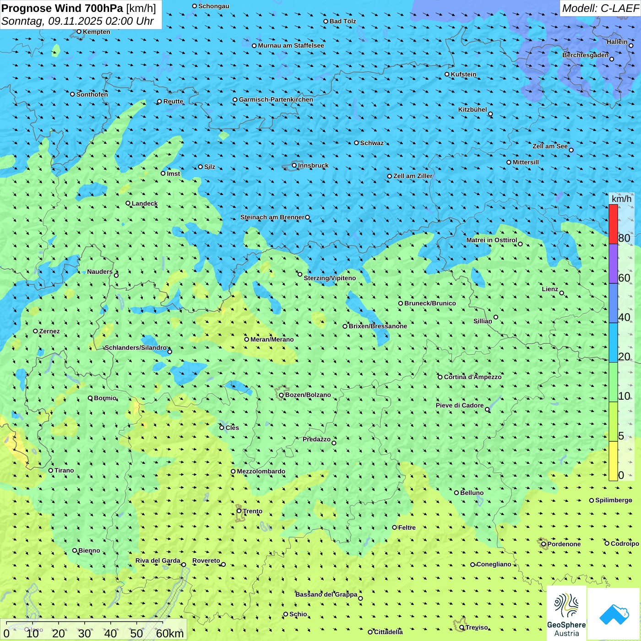The image size is (641, 641).
Task: Click the Berchtesgaden label
Action: 586,55
